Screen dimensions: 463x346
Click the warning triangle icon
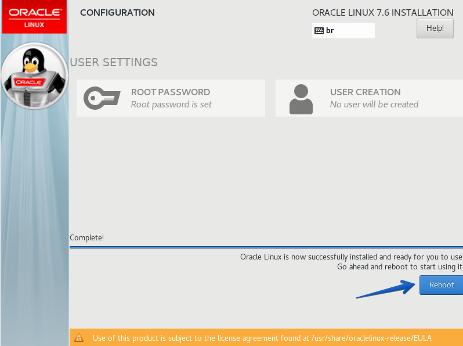point(79,338)
